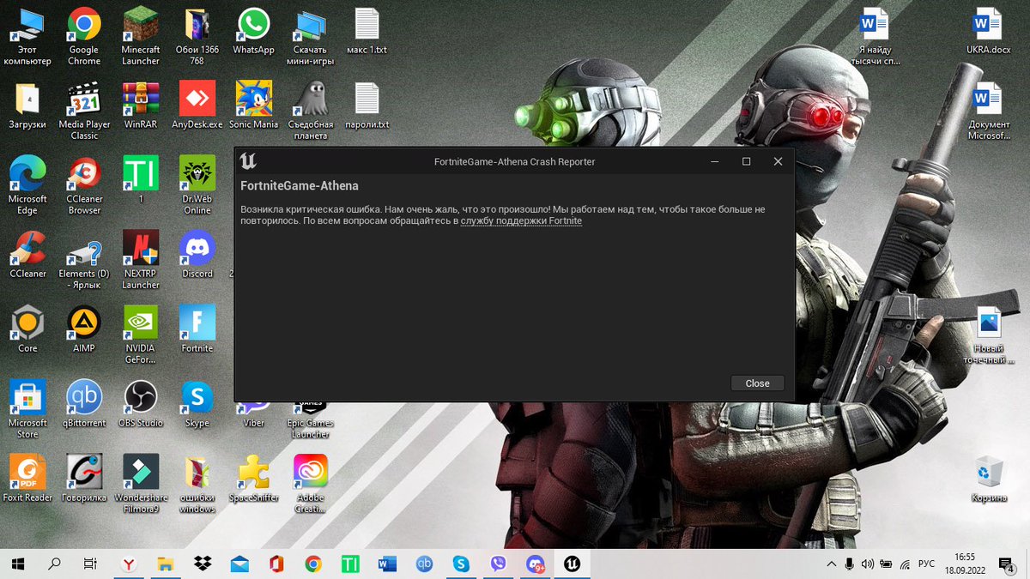1030x579 pixels.
Task: Select Minecraft Launcher desktop icon
Action: [x=141, y=37]
